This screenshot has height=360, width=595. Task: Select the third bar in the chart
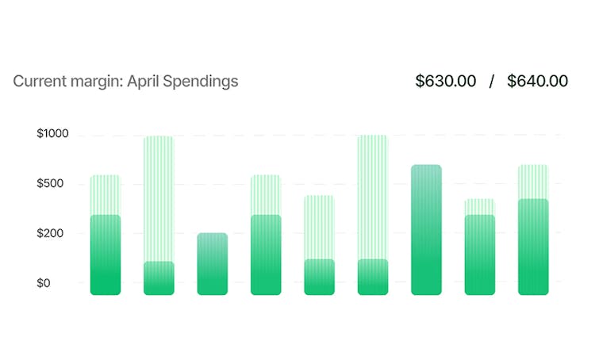tap(212, 264)
